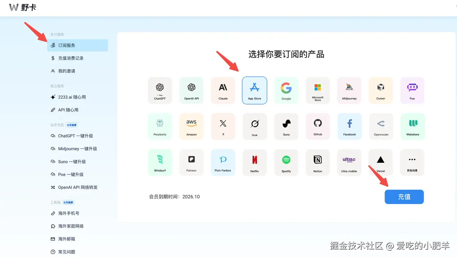Pick the Openrouter product tile
The height and width of the screenshot is (258, 457).
tap(381, 126)
